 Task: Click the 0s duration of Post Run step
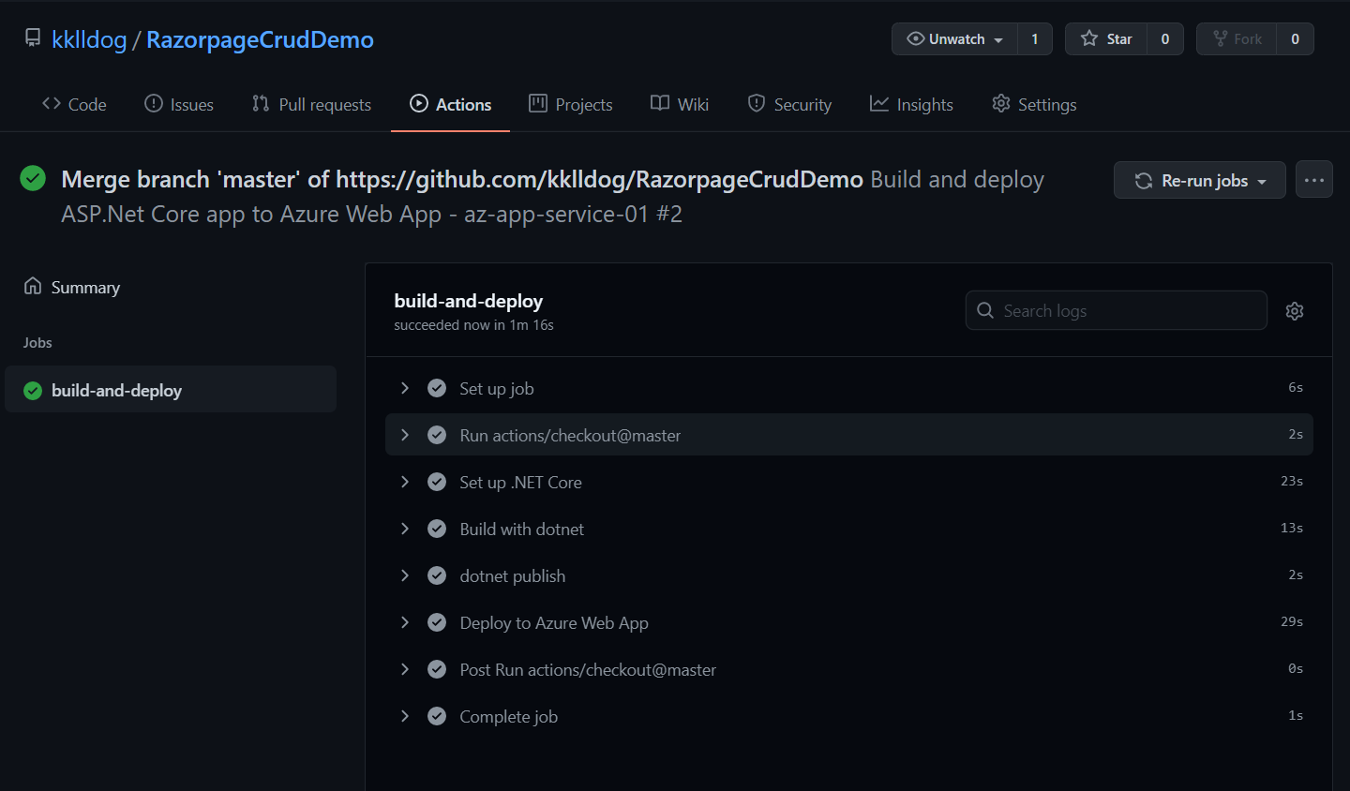(x=1296, y=668)
